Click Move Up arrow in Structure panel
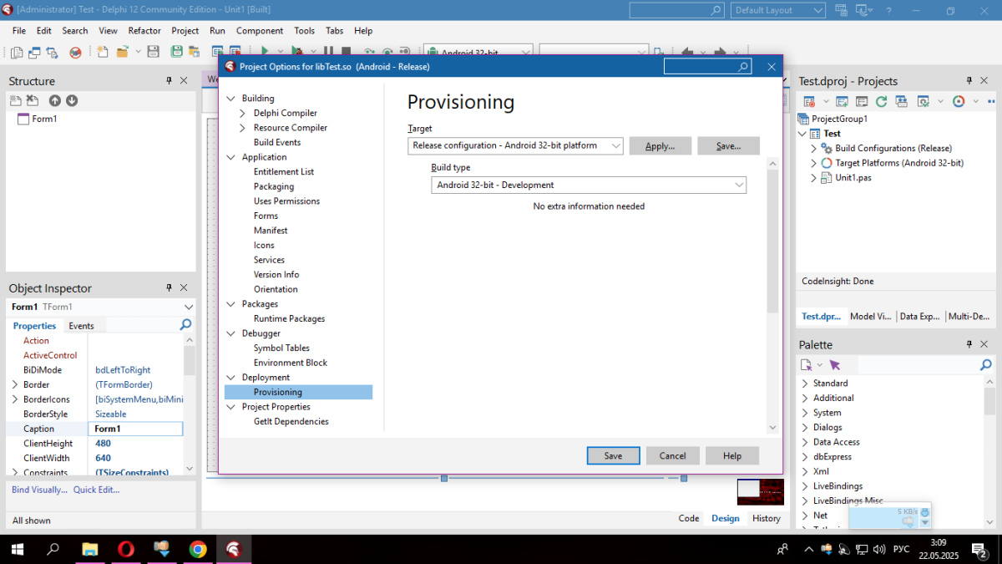Screen dimensions: 1002x564 click(55, 100)
